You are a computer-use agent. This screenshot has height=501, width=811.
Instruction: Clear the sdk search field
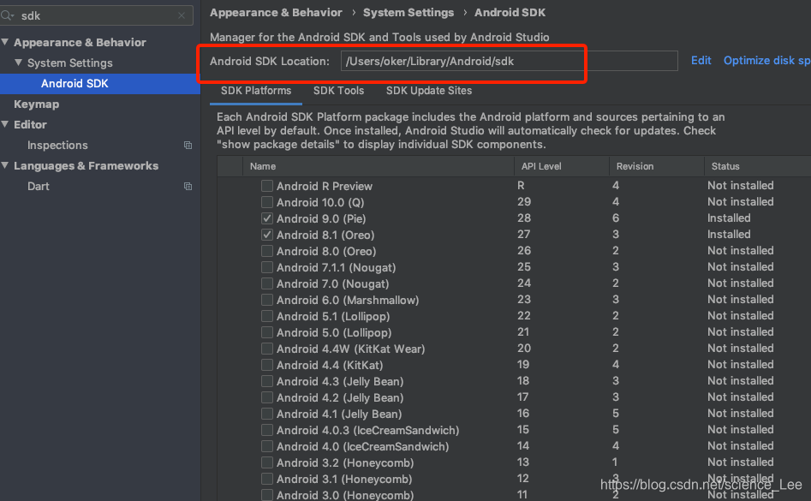182,15
